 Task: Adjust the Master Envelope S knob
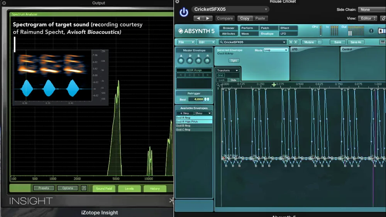198,61
